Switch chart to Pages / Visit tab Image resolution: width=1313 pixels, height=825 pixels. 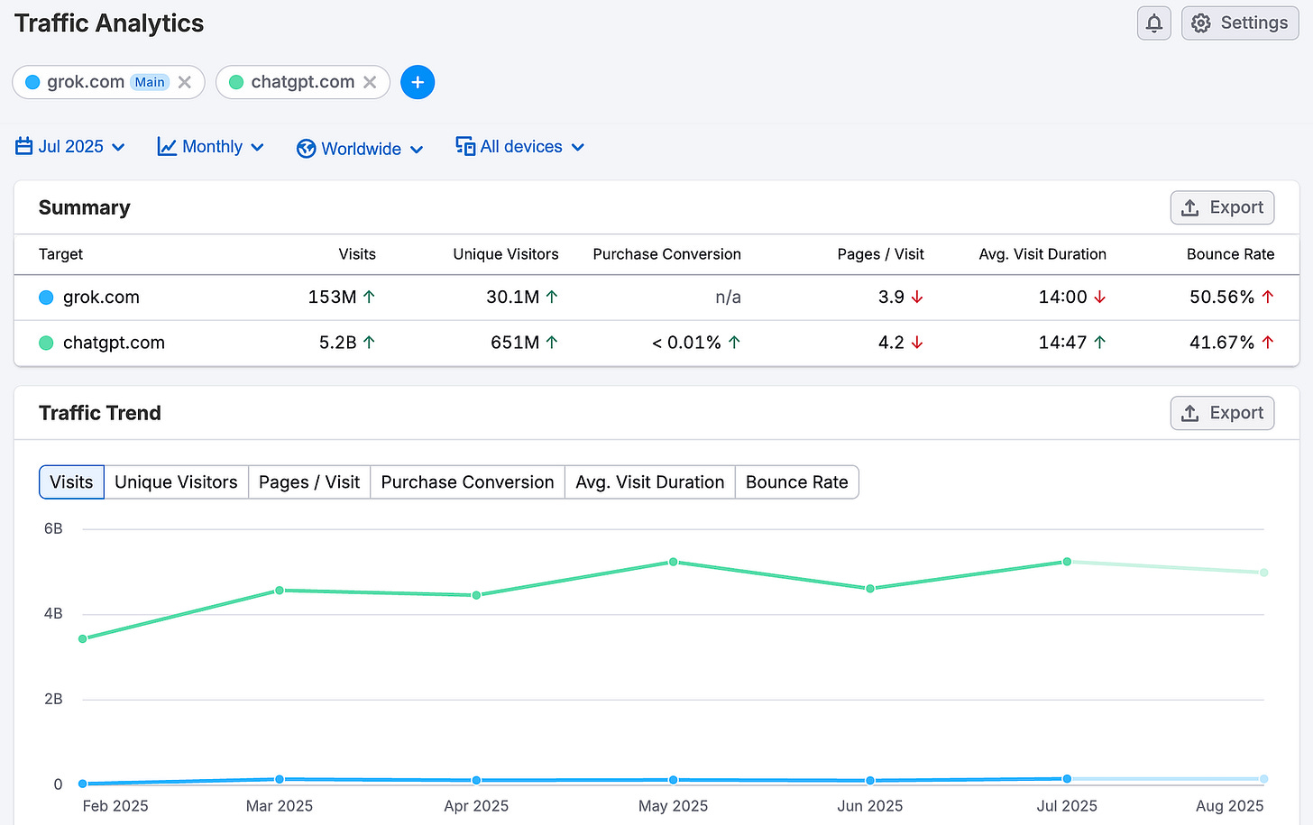click(309, 482)
